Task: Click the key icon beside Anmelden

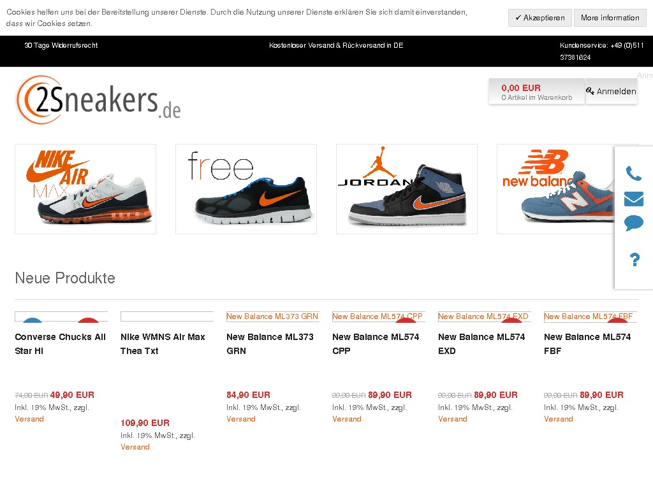Action: click(x=590, y=90)
